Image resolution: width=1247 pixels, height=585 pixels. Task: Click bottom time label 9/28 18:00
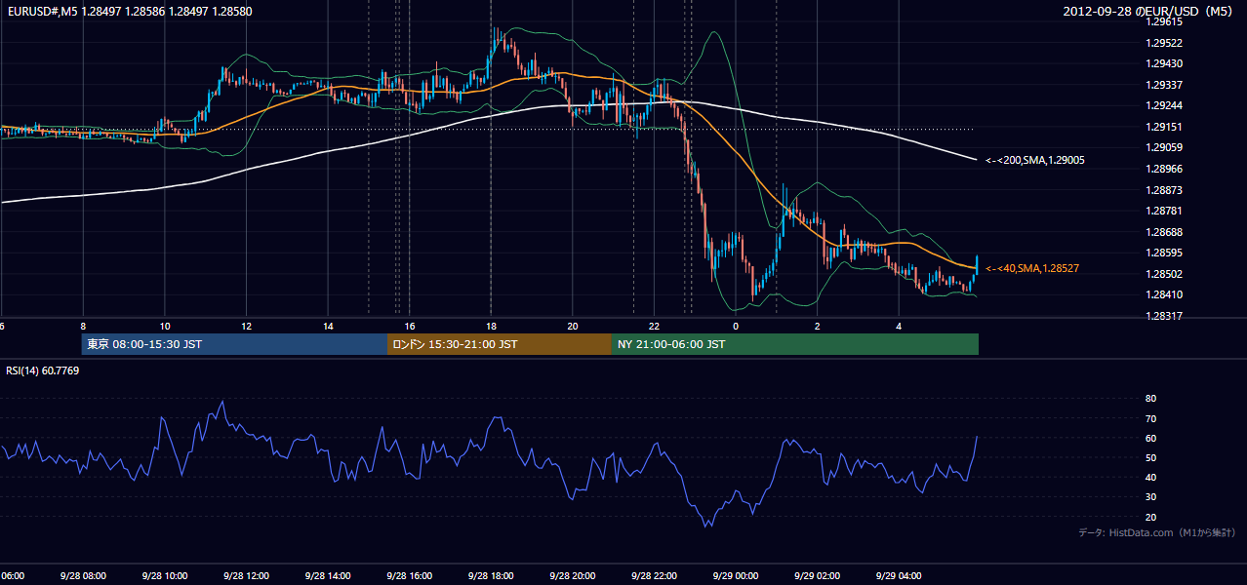[x=491, y=576]
